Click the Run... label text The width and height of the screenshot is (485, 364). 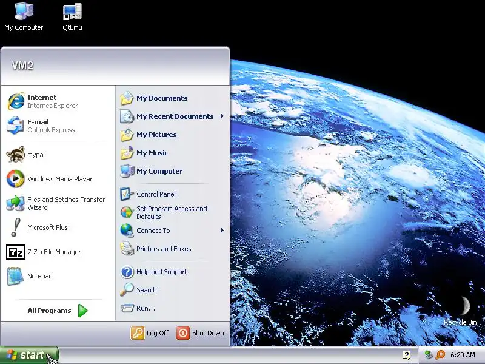(145, 308)
